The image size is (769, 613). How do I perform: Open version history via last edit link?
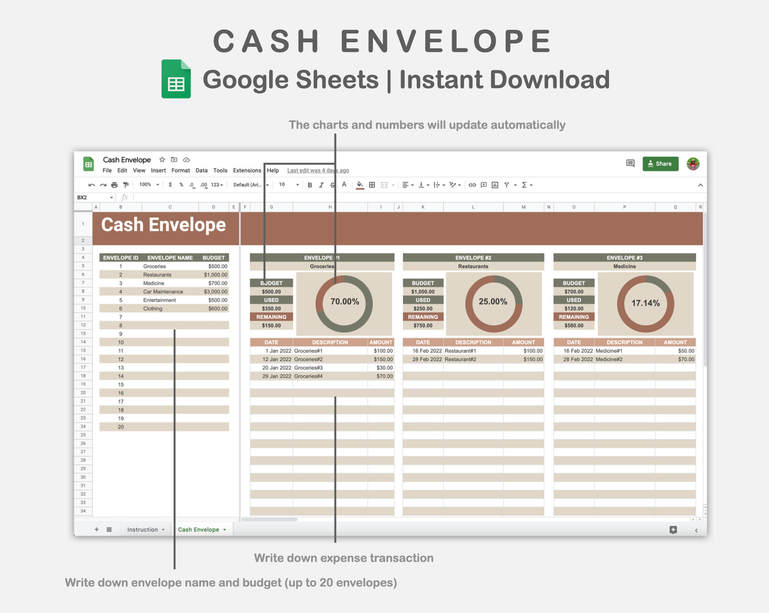[x=318, y=170]
